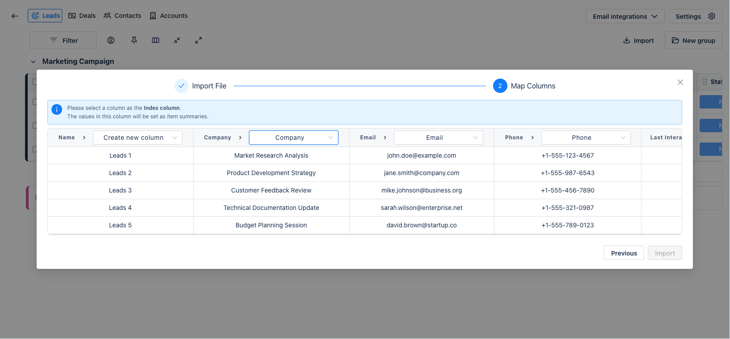Click the collapse arrows icon
Viewport: 730px width, 339px height.
(x=177, y=40)
